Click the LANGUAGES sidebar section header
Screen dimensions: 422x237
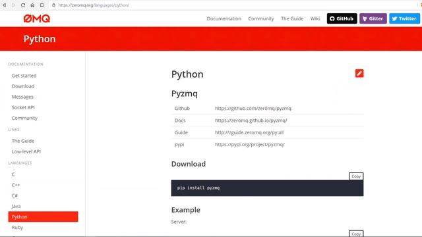(20, 163)
